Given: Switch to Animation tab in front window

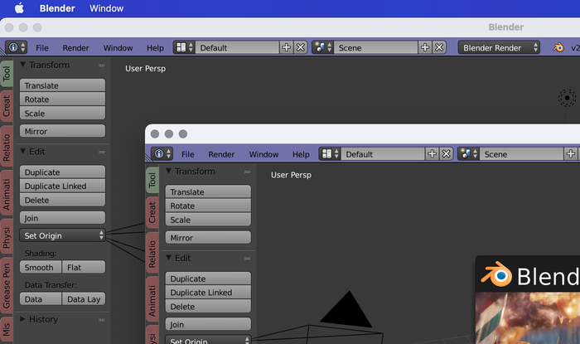Looking at the screenshot, I should pyautogui.click(x=152, y=301).
